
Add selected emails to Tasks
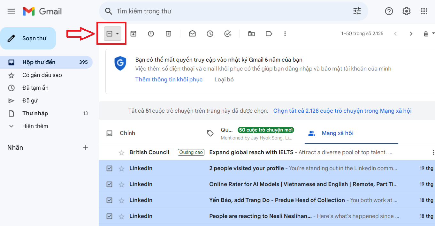coord(228,33)
